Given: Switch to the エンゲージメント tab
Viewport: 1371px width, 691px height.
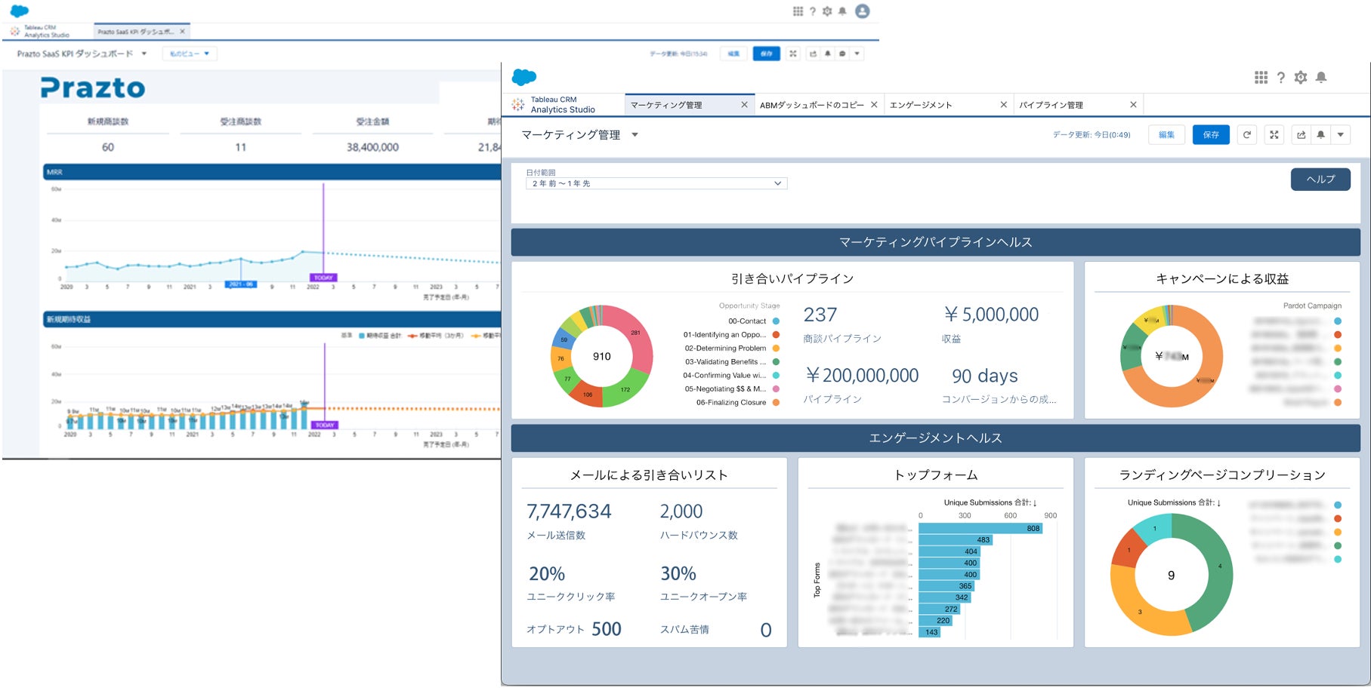Looking at the screenshot, I should [921, 105].
